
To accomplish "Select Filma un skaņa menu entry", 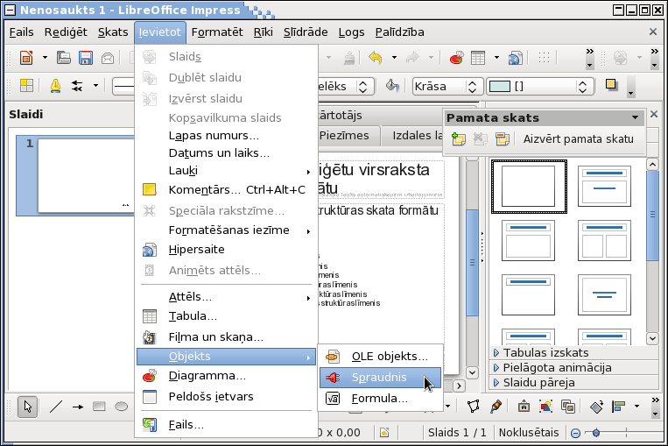I will 226,337.
